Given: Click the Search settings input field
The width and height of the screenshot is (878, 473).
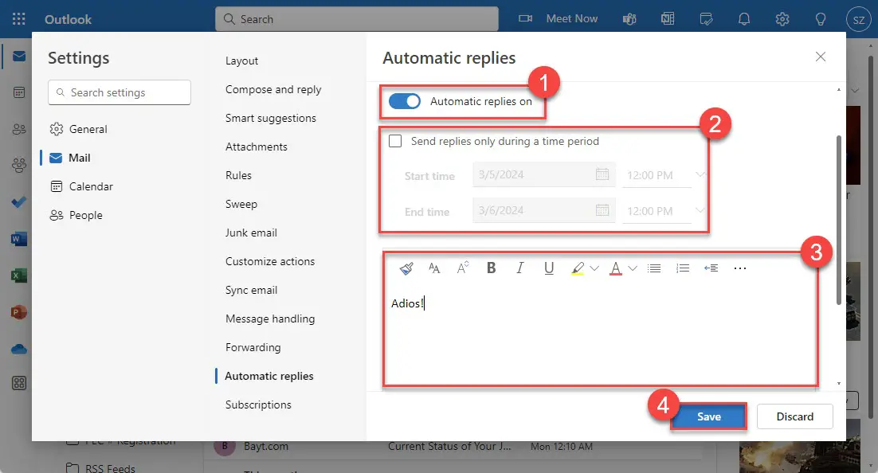Looking at the screenshot, I should (119, 92).
